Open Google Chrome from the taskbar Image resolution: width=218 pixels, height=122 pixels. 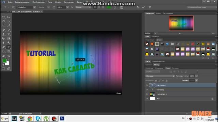click(30, 119)
